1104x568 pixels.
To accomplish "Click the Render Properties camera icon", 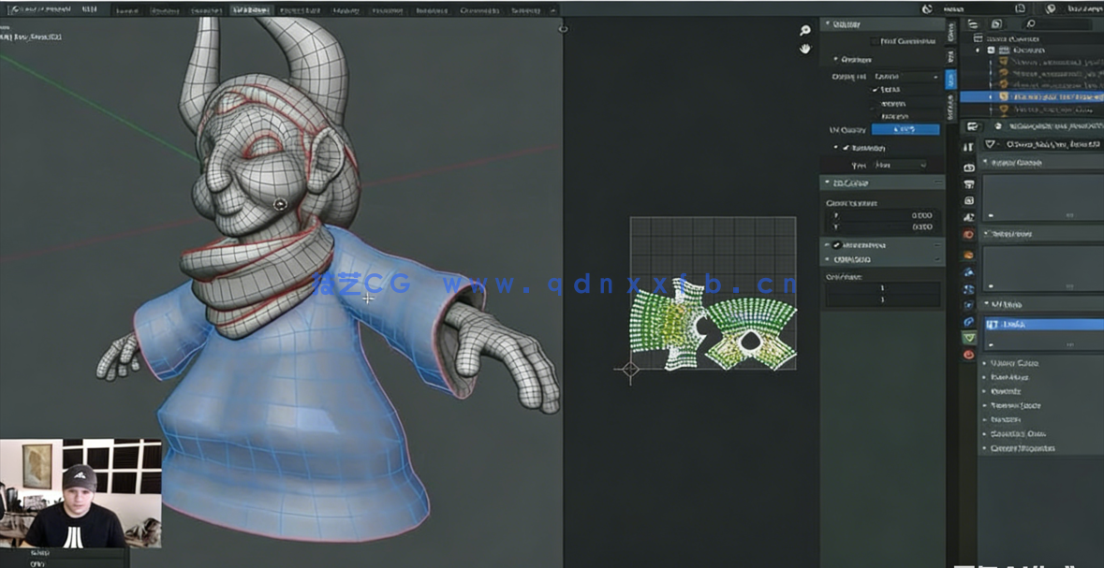I will pyautogui.click(x=969, y=167).
